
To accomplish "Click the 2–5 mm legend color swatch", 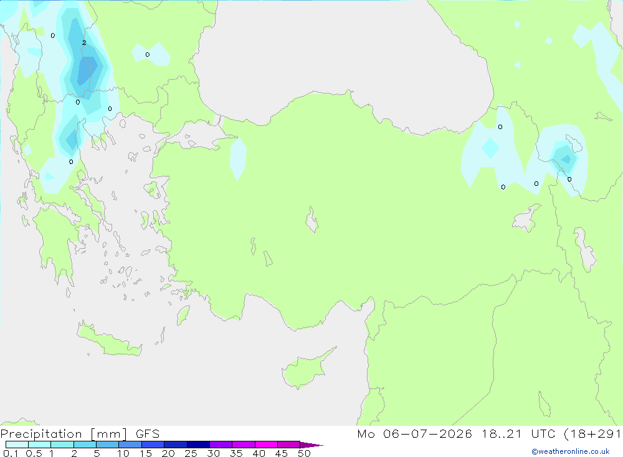I will 85,445.
